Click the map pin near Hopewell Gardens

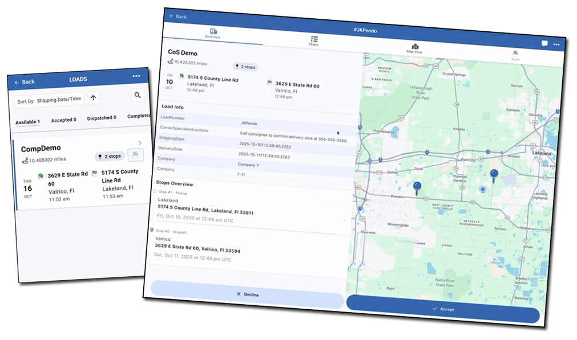click(494, 175)
